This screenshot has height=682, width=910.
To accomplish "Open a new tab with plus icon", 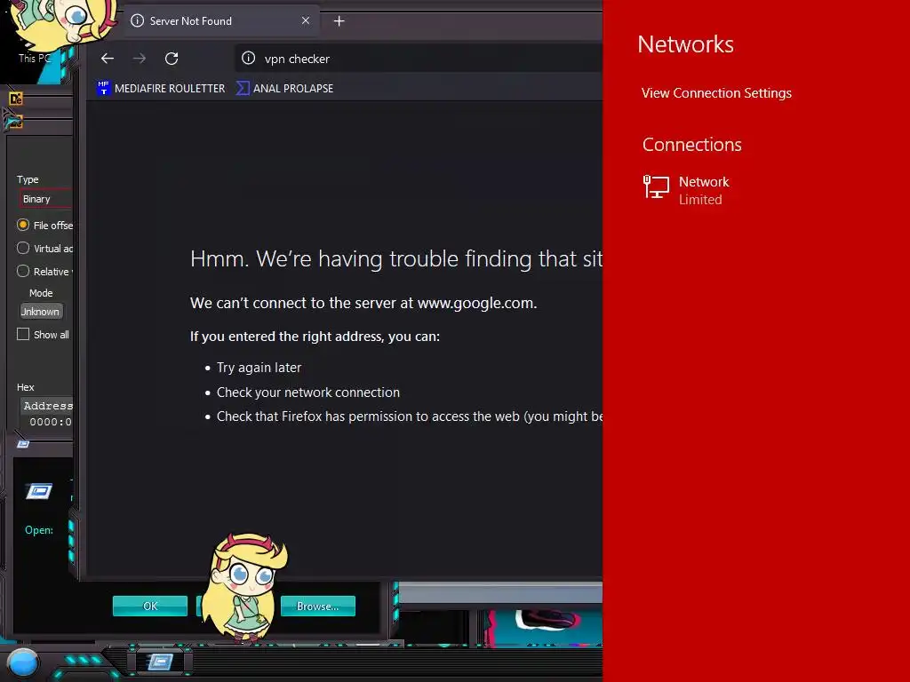I will [339, 21].
